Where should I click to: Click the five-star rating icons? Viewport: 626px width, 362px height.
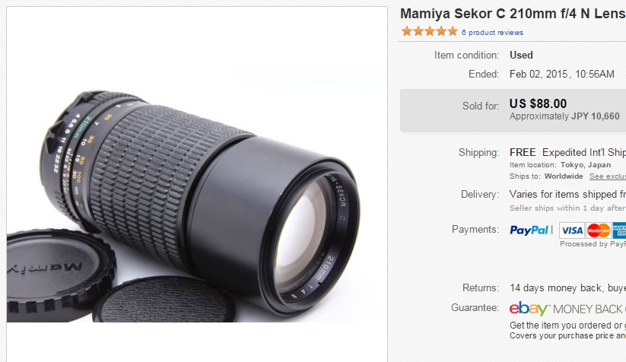pos(430,31)
